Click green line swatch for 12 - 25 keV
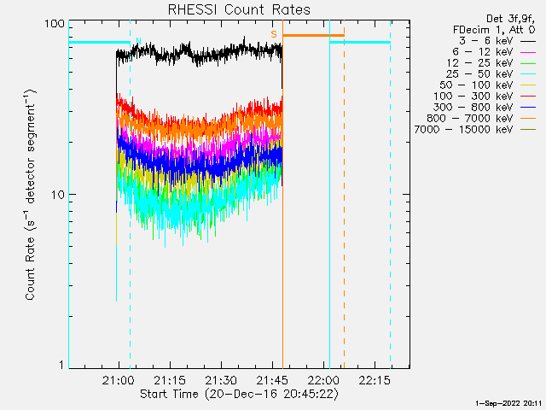 point(528,63)
